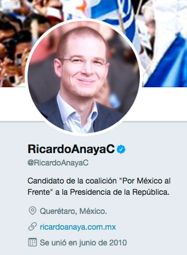Click the location pin icon
The height and width of the screenshot is (255, 187).
tap(32, 211)
